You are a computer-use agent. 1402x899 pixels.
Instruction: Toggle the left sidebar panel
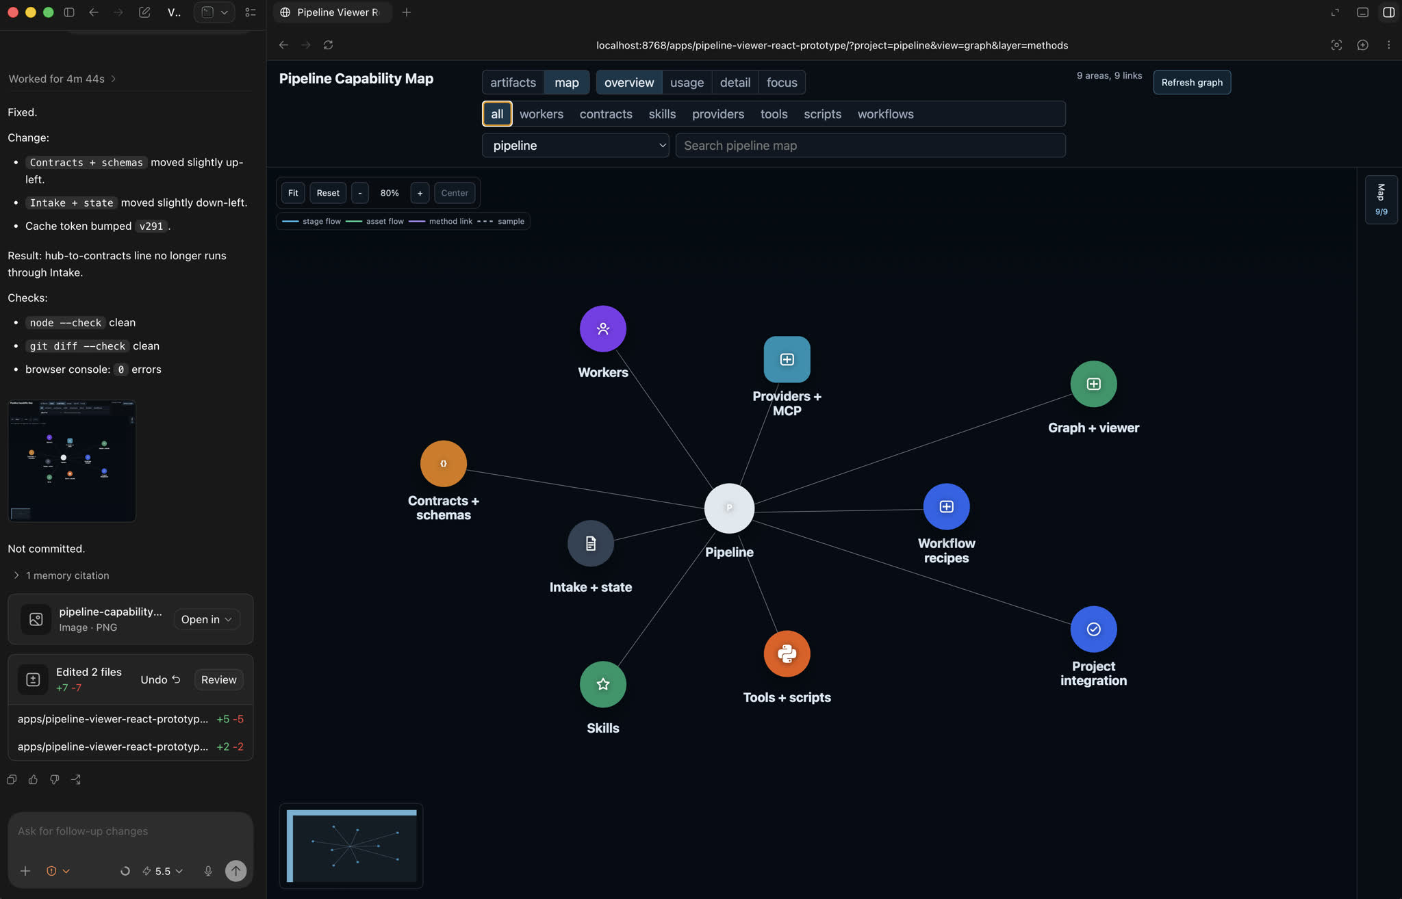click(x=69, y=12)
